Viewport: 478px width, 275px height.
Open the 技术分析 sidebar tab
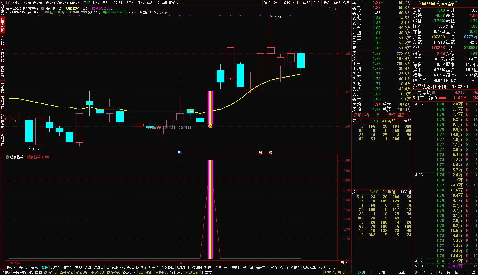click(x=2, y=25)
